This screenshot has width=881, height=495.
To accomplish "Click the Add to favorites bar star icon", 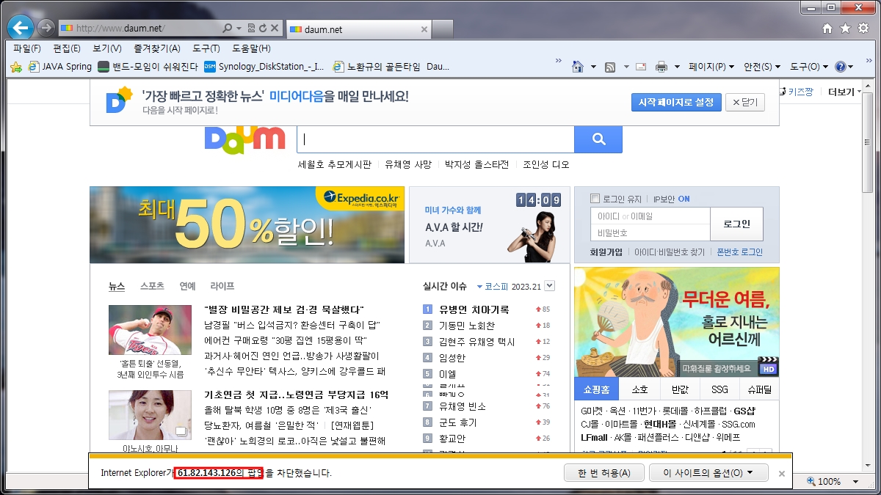I will point(16,67).
